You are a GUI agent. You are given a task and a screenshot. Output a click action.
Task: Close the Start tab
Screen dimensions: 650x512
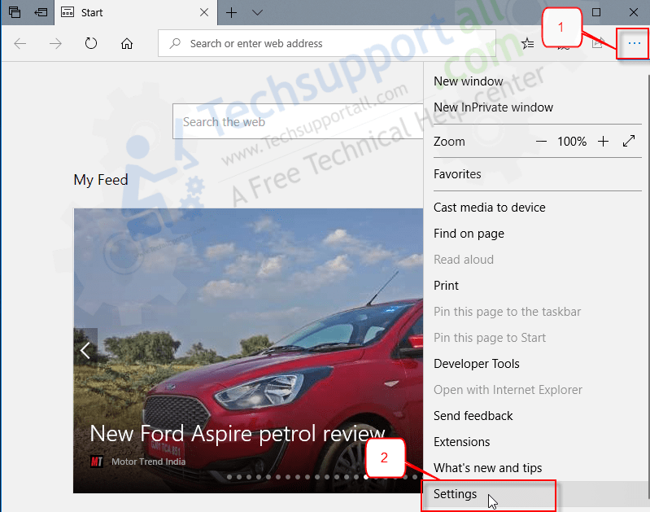click(204, 12)
